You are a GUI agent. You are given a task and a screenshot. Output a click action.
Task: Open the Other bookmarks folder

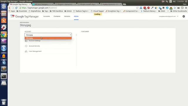pyautogui.click(x=179, y=11)
